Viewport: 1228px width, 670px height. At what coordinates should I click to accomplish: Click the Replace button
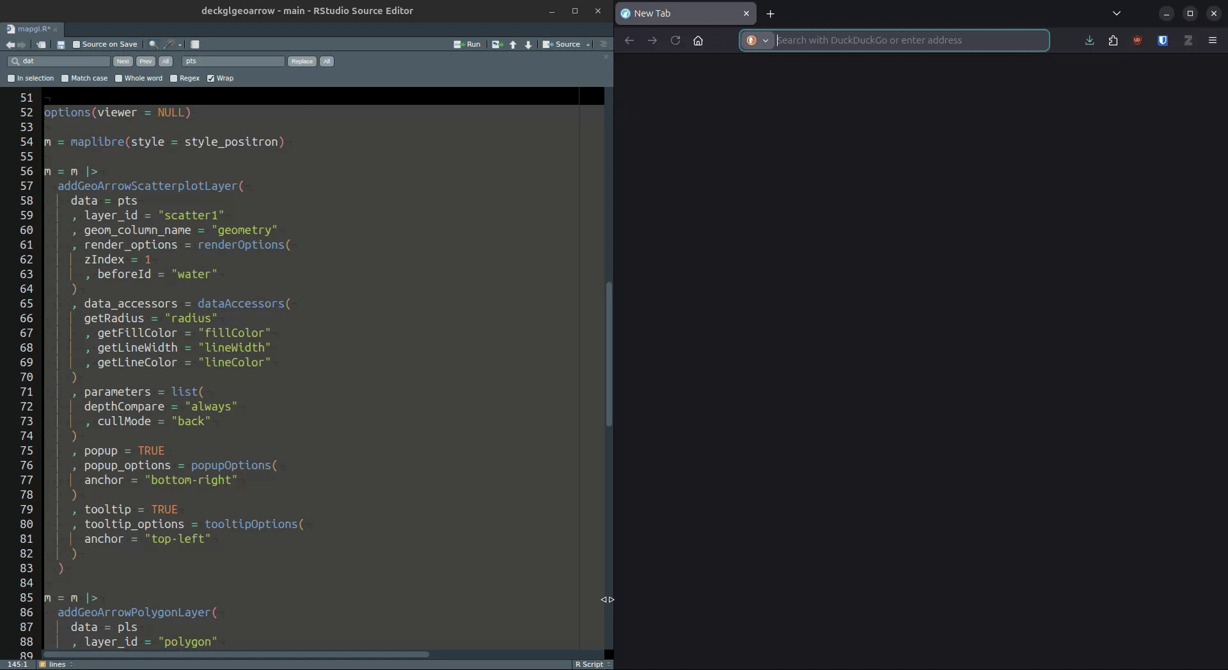click(x=302, y=61)
